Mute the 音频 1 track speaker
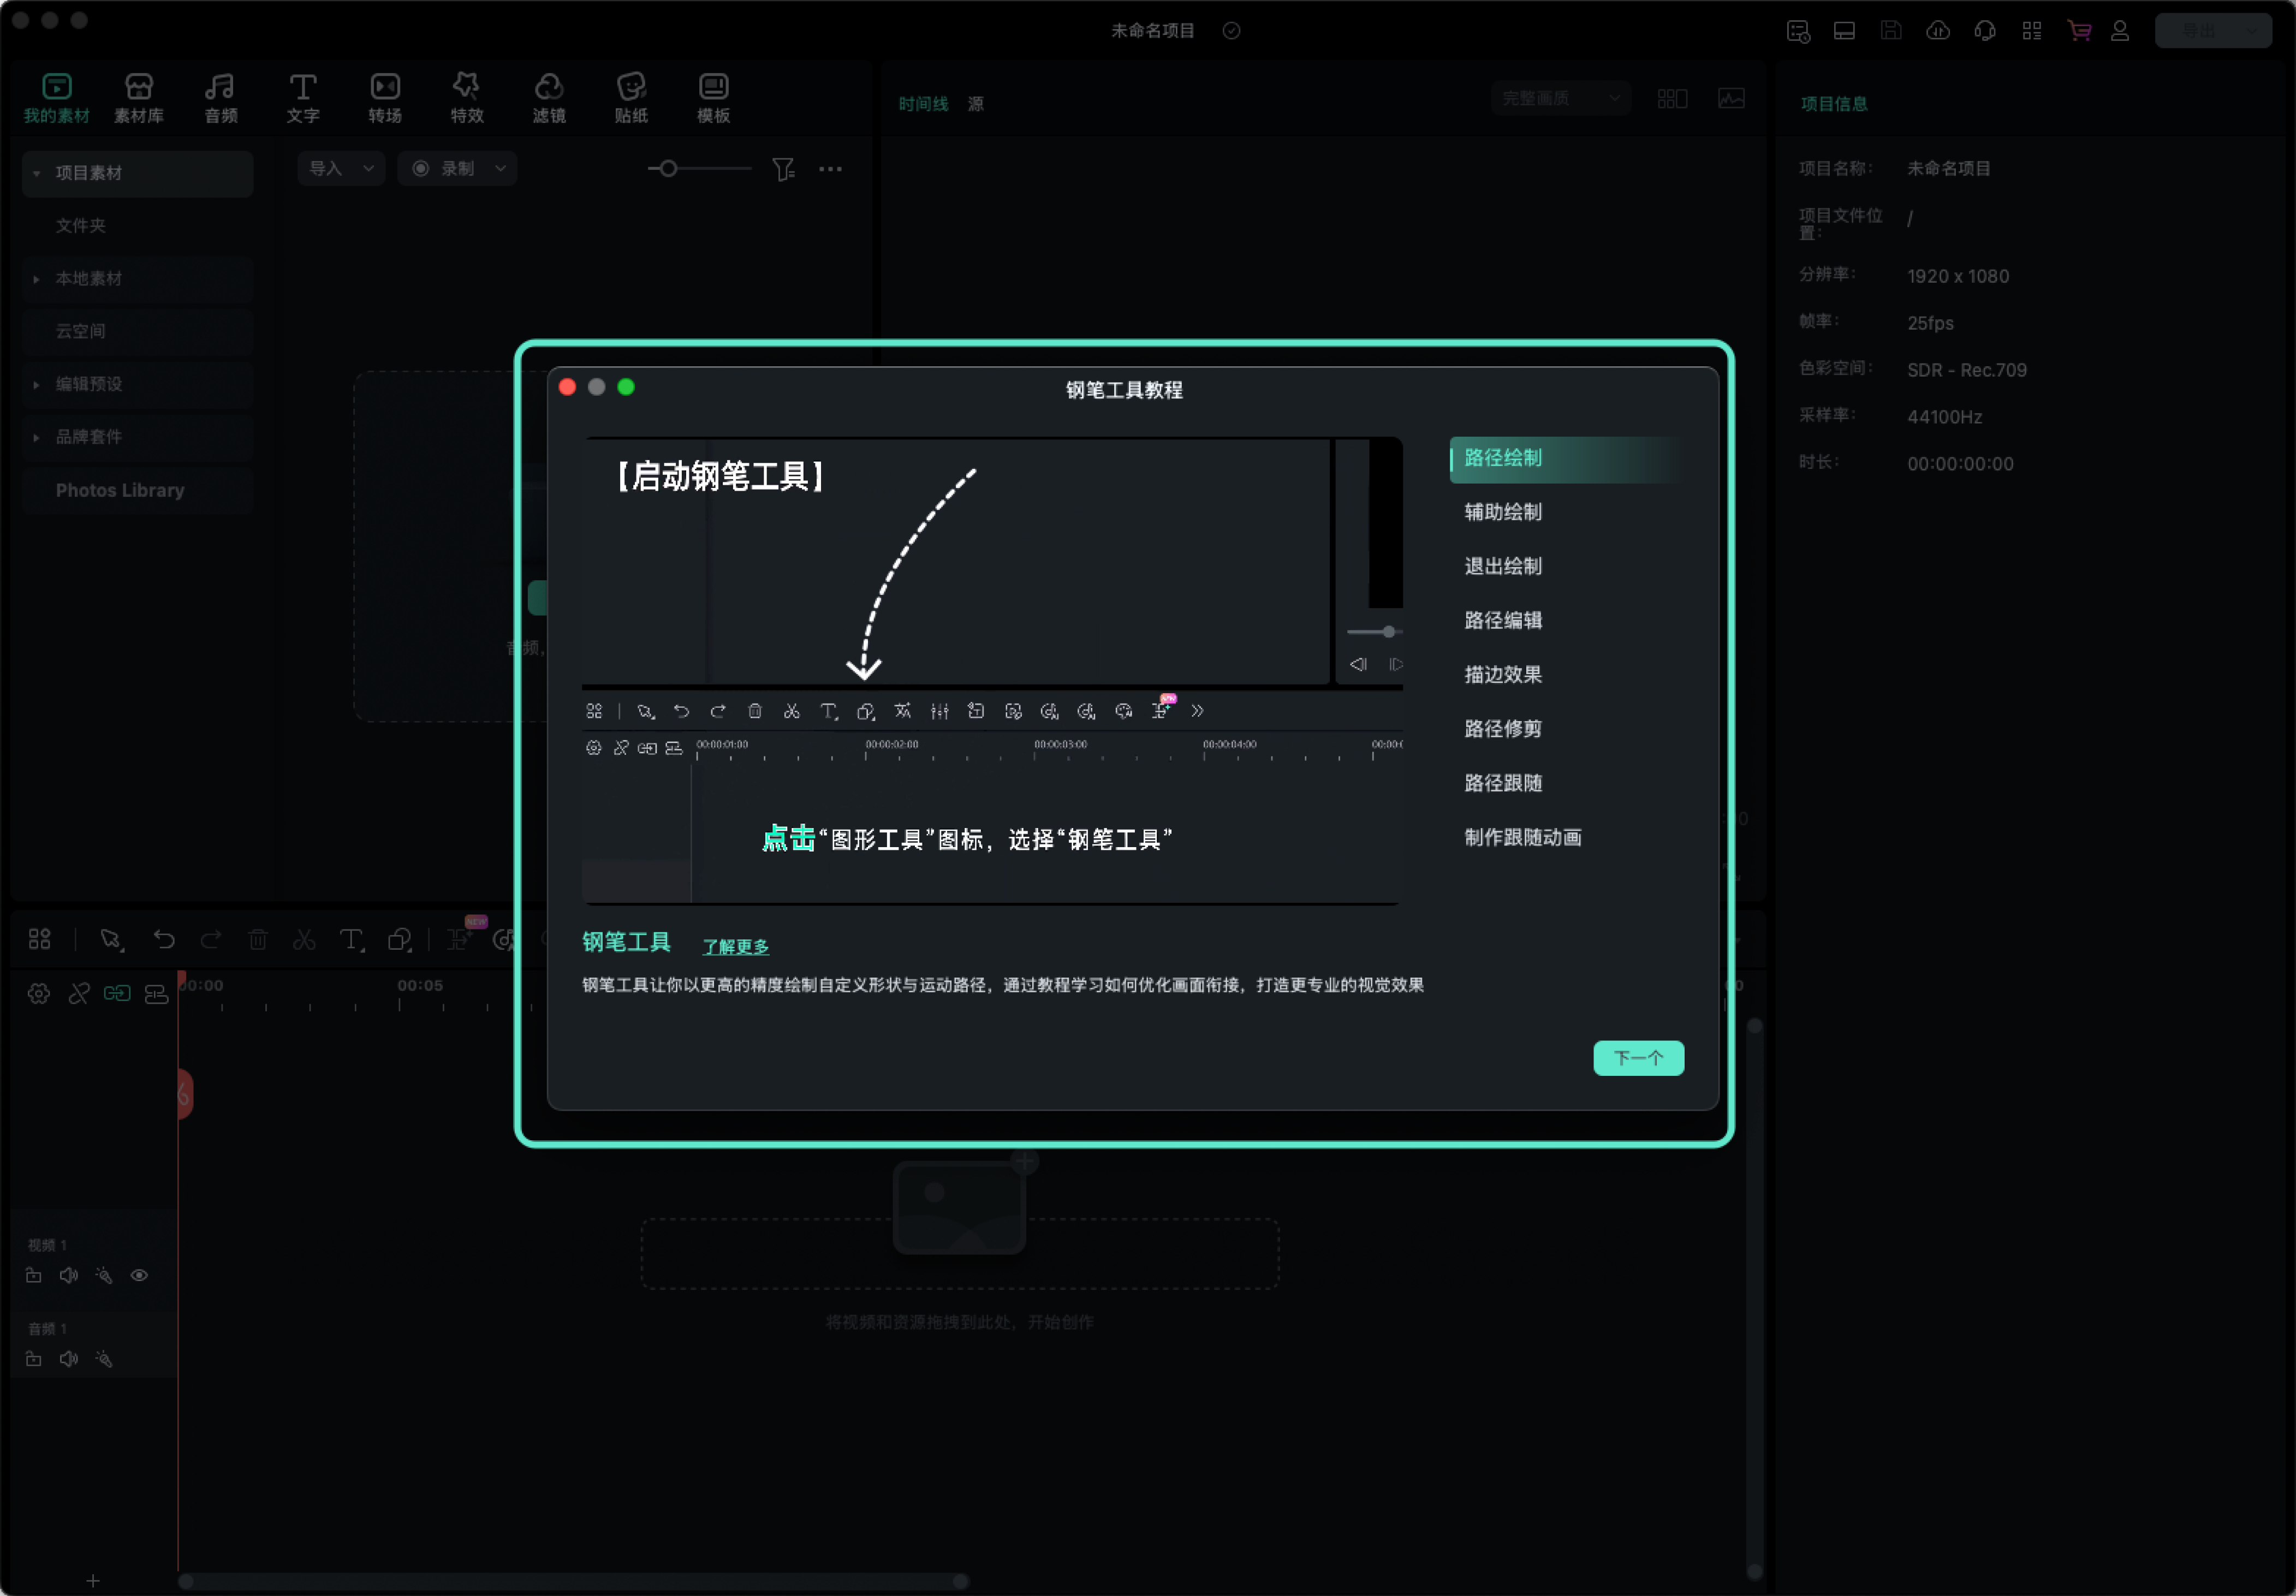The image size is (2296, 1596). pyautogui.click(x=69, y=1359)
